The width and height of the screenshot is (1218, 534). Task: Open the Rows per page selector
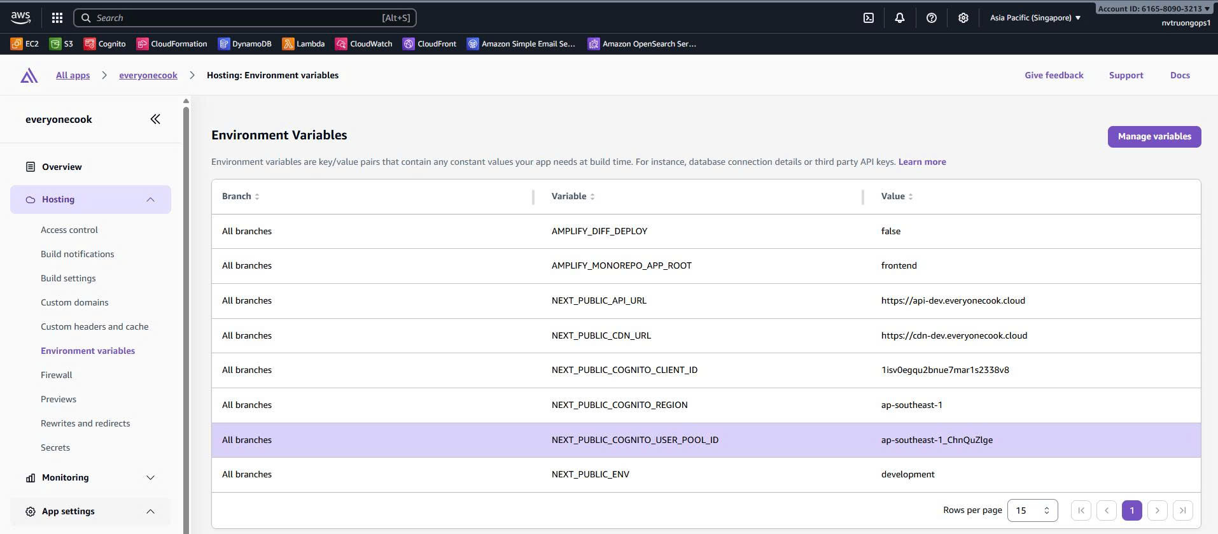click(1032, 510)
